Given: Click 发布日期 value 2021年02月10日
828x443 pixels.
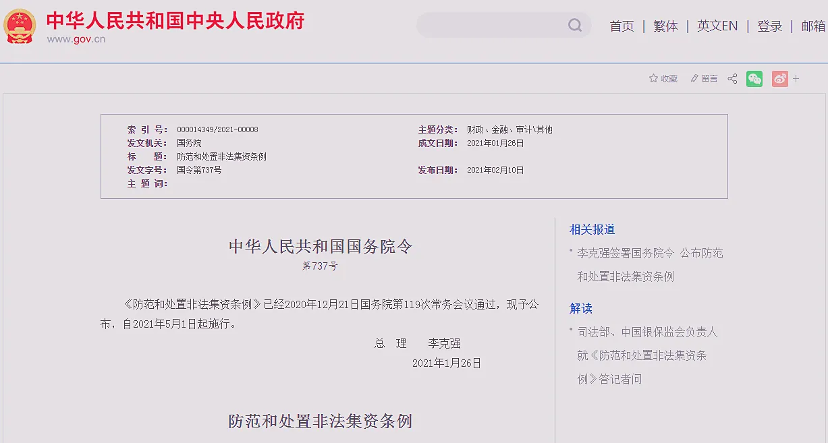Looking at the screenshot, I should point(495,170).
